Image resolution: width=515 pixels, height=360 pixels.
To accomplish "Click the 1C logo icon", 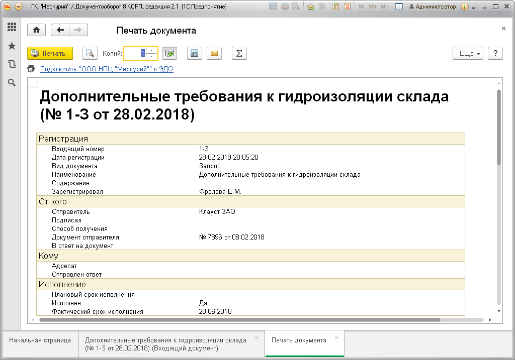I will pyautogui.click(x=7, y=7).
